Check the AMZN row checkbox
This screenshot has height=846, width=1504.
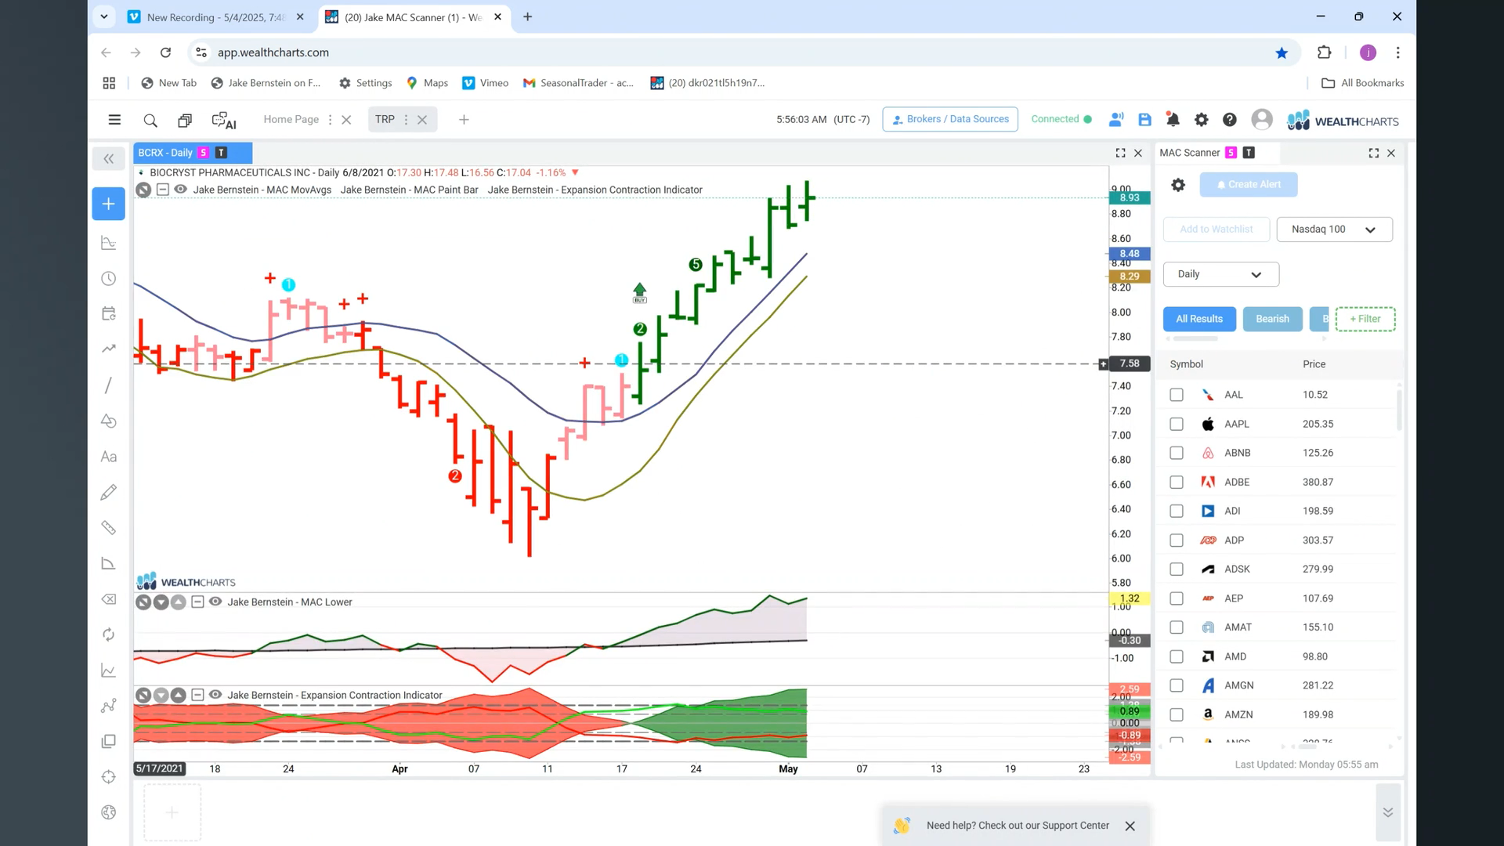point(1176,714)
